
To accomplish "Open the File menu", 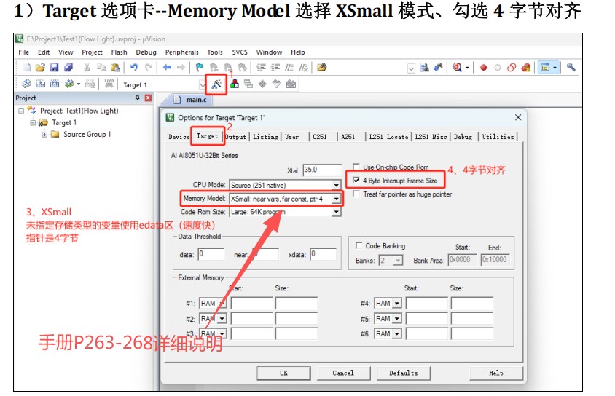I will (23, 52).
